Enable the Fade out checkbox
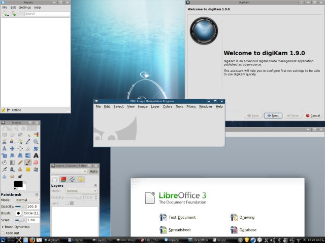325x243 pixels. click(4, 233)
